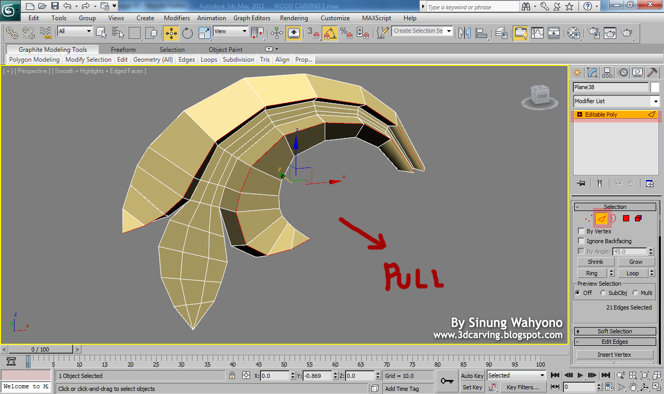Image resolution: width=664 pixels, height=394 pixels.
Task: Activate Select by Name
Action: [118, 33]
